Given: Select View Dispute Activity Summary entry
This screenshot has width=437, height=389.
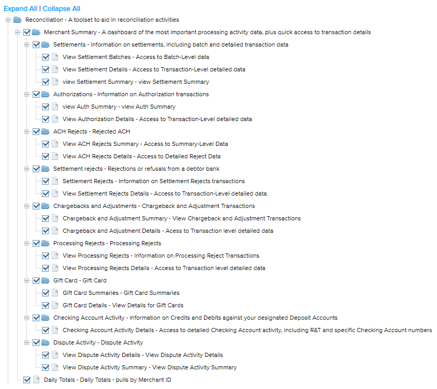Looking at the screenshot, I should 149,367.
